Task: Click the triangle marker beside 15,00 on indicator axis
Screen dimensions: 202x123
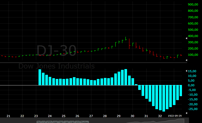Action: click(186, 71)
